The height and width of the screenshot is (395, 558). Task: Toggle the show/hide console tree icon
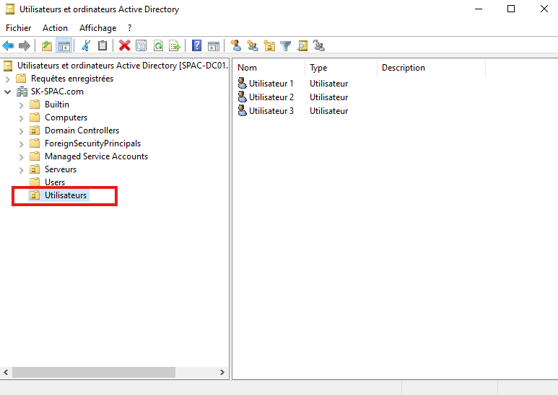click(64, 45)
